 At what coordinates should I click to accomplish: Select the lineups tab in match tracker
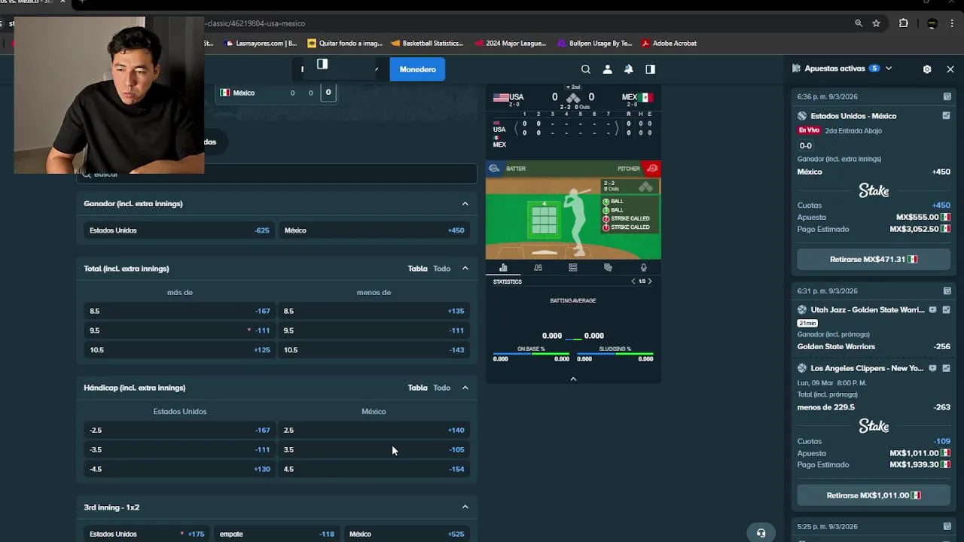pyautogui.click(x=538, y=267)
